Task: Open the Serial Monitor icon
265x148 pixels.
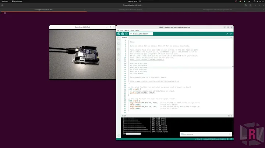Action: [x=231, y=34]
